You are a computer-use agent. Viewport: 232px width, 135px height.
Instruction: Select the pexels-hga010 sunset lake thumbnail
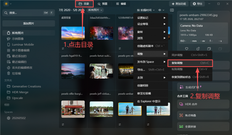(73, 71)
